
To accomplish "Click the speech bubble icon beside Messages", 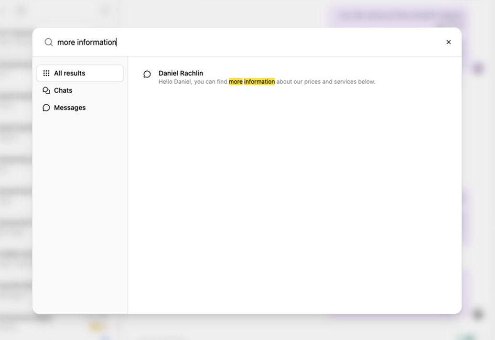I will click(x=46, y=108).
